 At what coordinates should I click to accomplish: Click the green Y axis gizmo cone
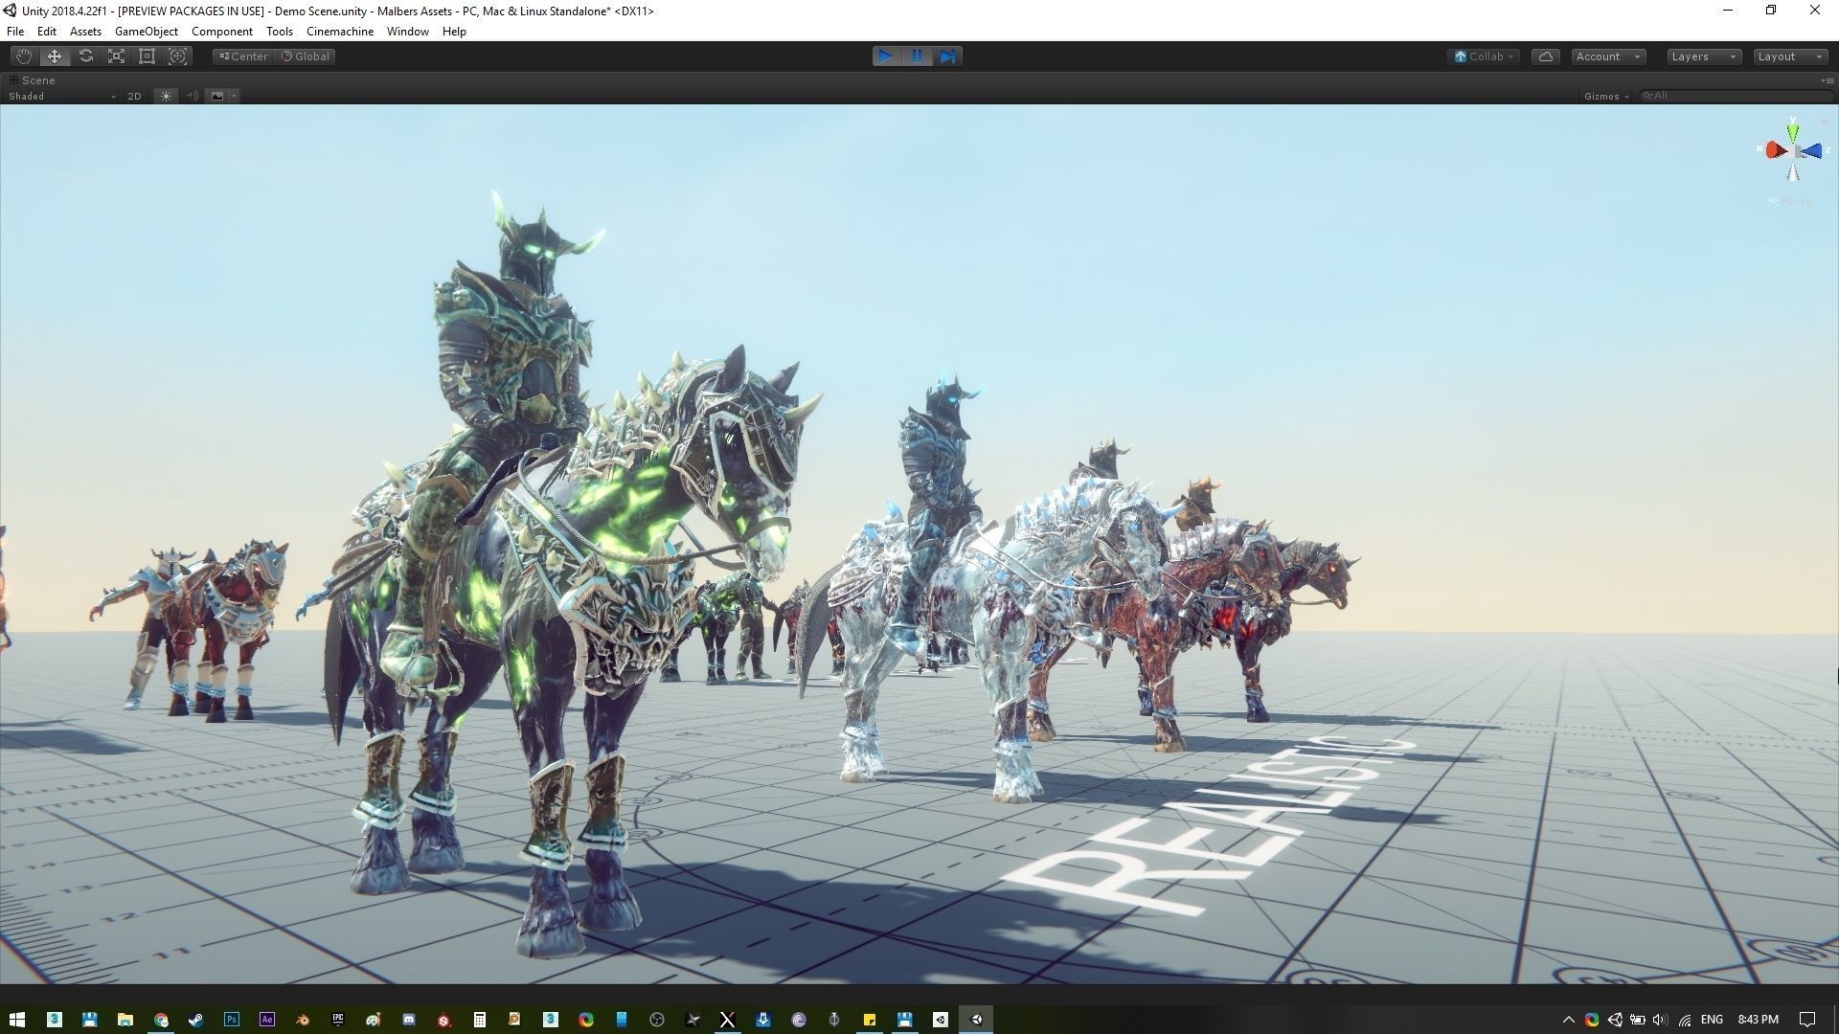(x=1793, y=132)
